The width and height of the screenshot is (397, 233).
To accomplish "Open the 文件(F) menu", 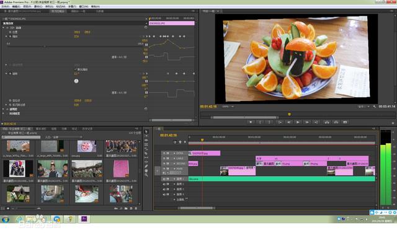I will click(x=5, y=7).
